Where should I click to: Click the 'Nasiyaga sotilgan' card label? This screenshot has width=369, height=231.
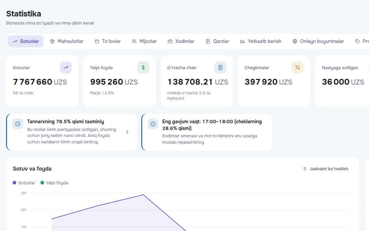click(x=340, y=67)
